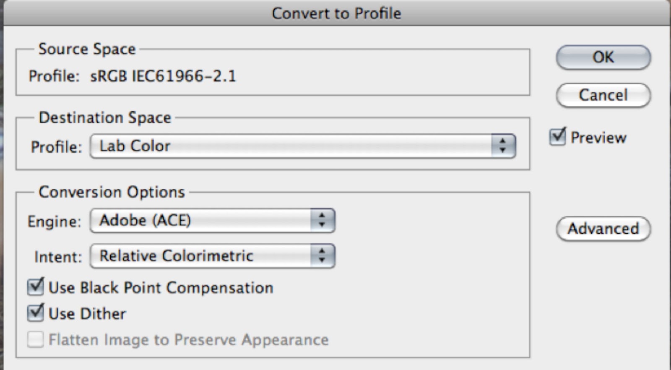Image resolution: width=671 pixels, height=370 pixels.
Task: Toggle the Preview checkbox
Action: tap(558, 137)
